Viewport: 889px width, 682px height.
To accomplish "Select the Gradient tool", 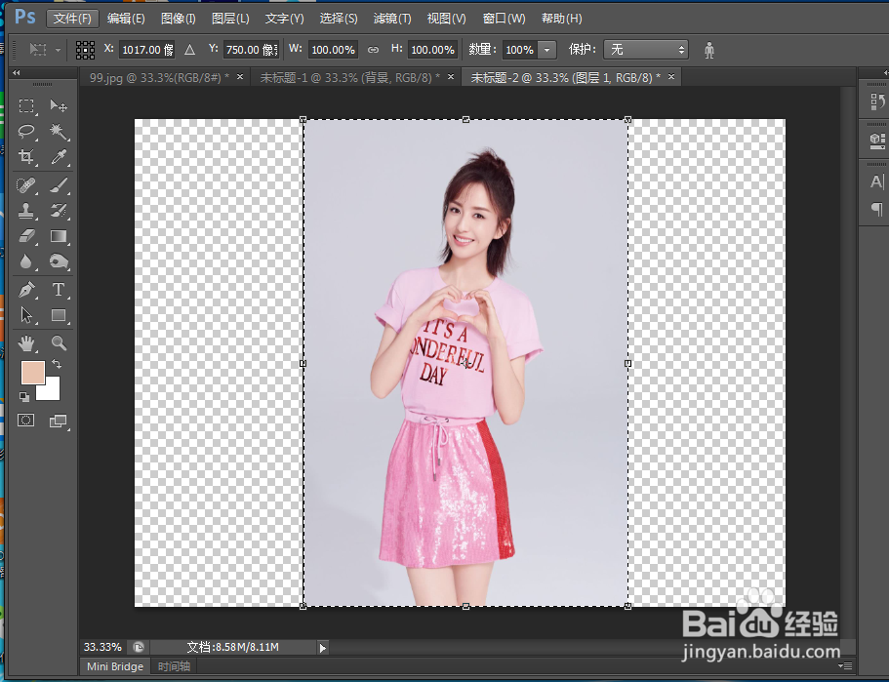I will coord(59,236).
